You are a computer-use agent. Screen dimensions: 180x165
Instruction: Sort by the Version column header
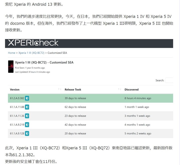pos(14,90)
